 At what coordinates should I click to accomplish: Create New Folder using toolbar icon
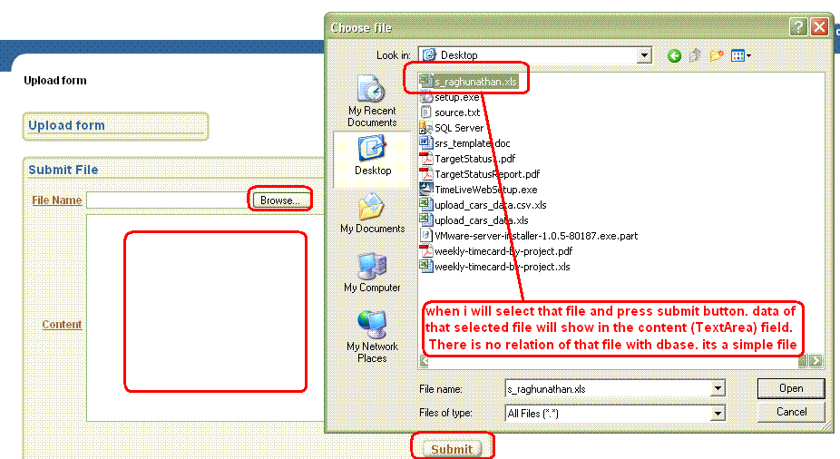point(717,56)
